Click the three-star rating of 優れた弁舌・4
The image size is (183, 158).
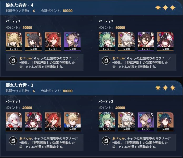[165, 8]
